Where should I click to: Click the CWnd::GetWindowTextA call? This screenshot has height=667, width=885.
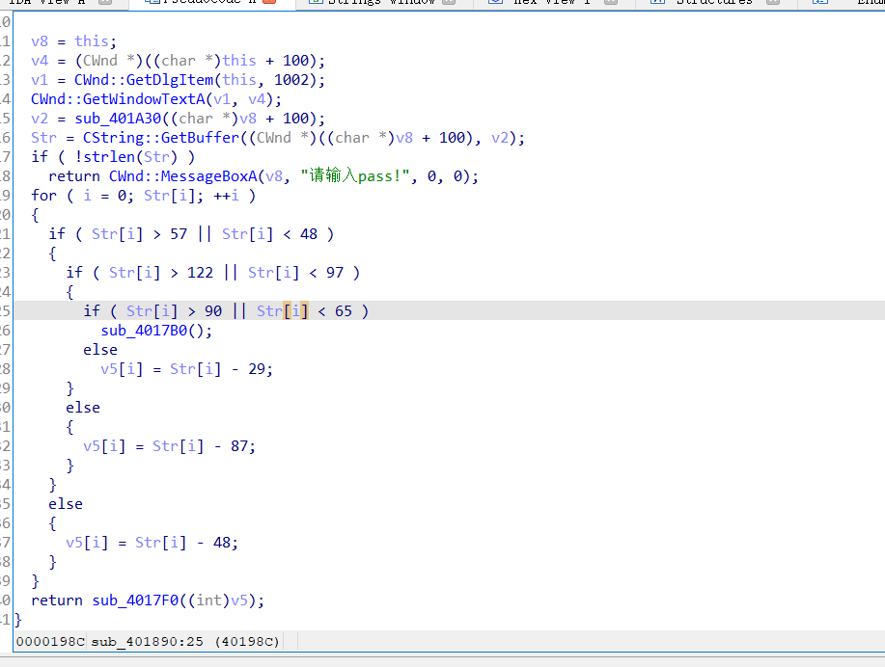point(118,99)
